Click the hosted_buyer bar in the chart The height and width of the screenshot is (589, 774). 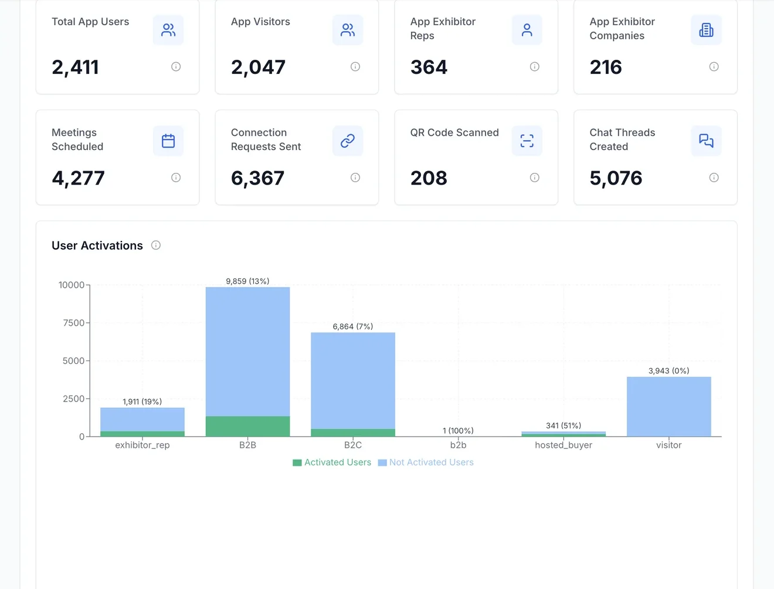point(563,434)
